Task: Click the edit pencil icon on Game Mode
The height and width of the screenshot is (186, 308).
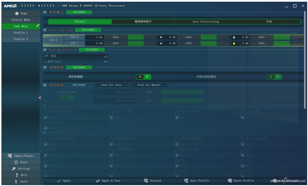Action: [38, 25]
